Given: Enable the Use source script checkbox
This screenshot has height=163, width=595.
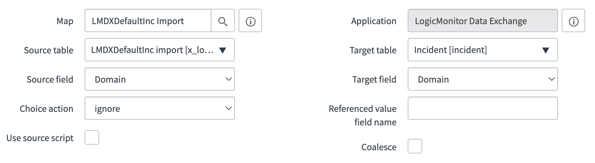Looking at the screenshot, I should coord(92,138).
